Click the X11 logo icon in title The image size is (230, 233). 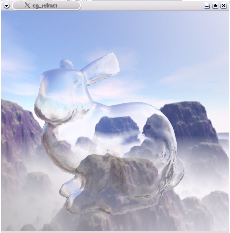(x=27, y=5)
